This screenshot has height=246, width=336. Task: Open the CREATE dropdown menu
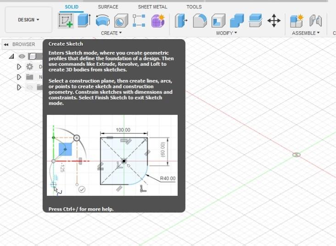point(111,33)
